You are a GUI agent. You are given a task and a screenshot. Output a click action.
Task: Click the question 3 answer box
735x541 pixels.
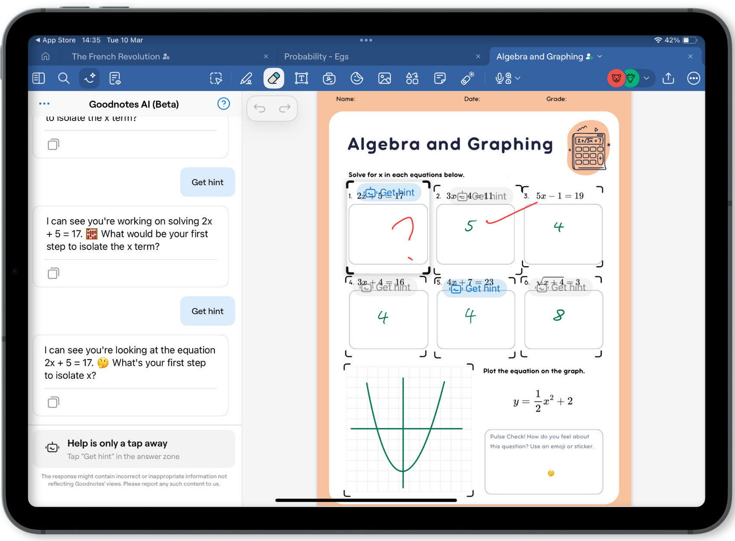(x=563, y=234)
